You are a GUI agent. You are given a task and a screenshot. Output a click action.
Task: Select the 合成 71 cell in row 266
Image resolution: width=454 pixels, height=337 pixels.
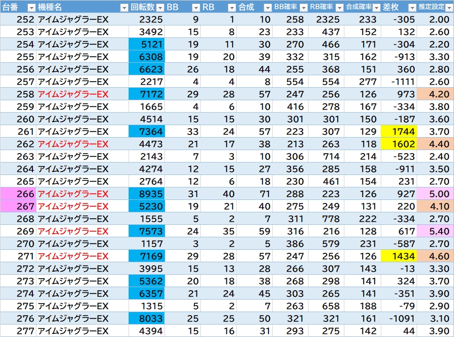point(255,194)
